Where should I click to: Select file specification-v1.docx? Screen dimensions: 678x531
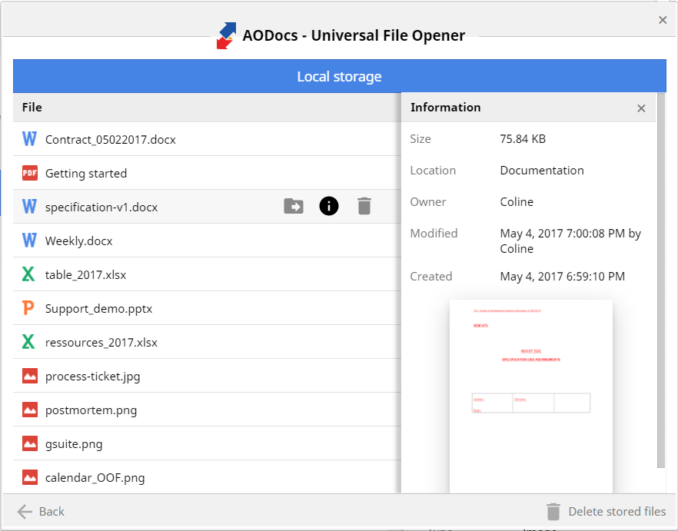click(207, 206)
